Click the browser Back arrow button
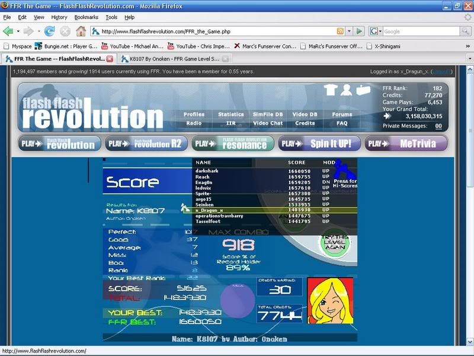The image size is (474, 356). 8,31
